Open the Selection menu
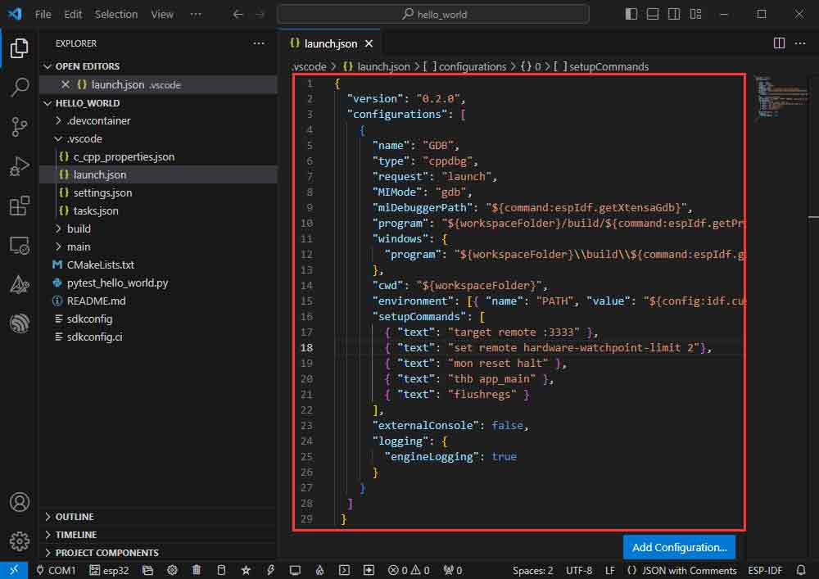Screen dimensions: 819x579 116,14
